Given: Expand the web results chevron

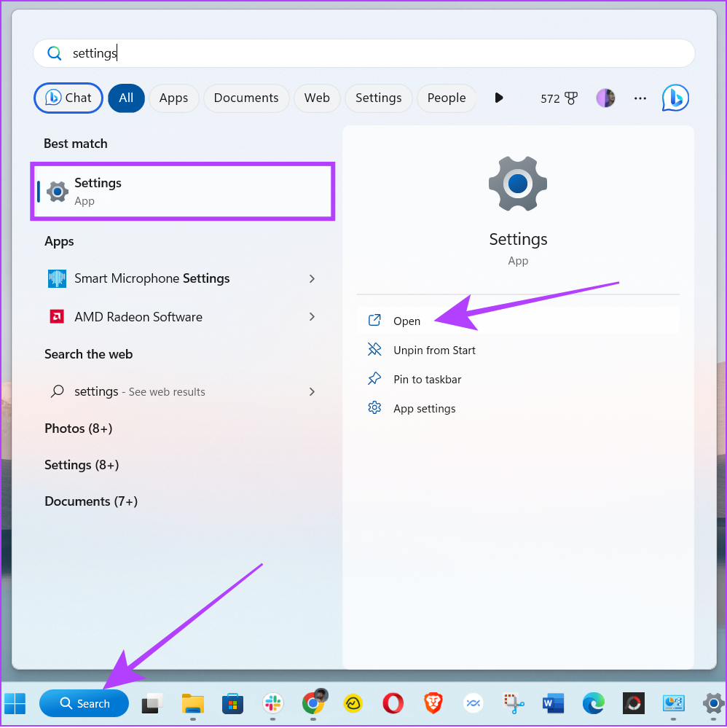Looking at the screenshot, I should tap(312, 392).
